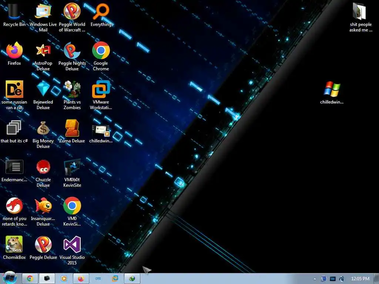Select the Bejeweled Deluxe icon
Image resolution: width=379 pixels, height=284 pixels.
[x=43, y=95]
